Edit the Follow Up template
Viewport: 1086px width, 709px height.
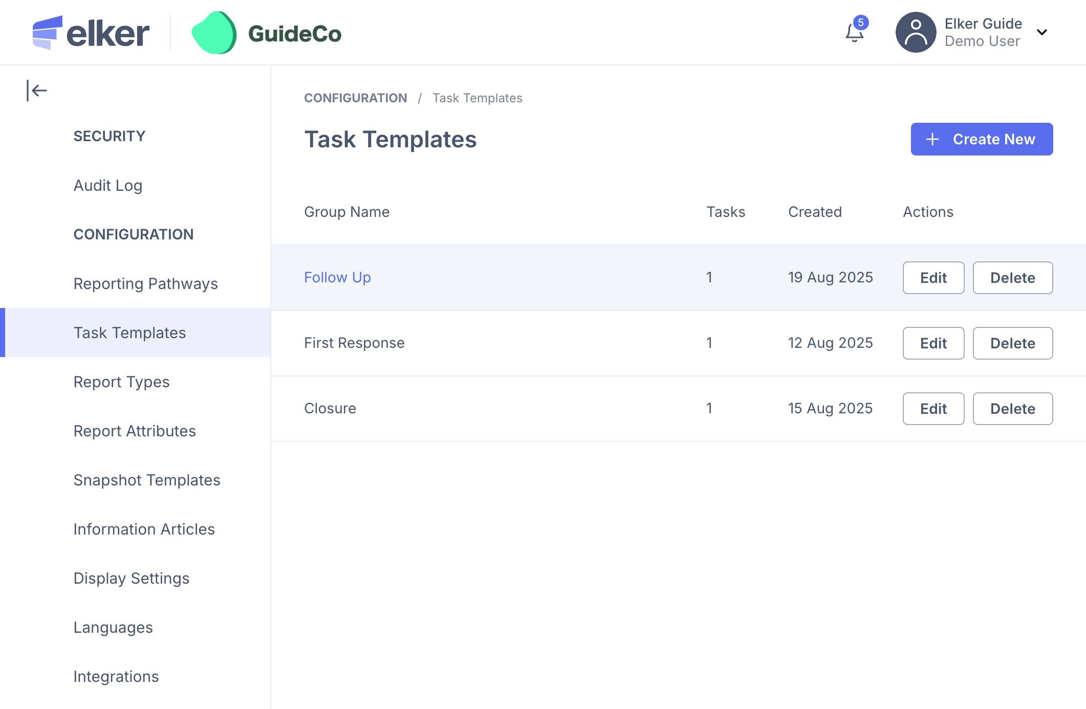[x=933, y=278]
